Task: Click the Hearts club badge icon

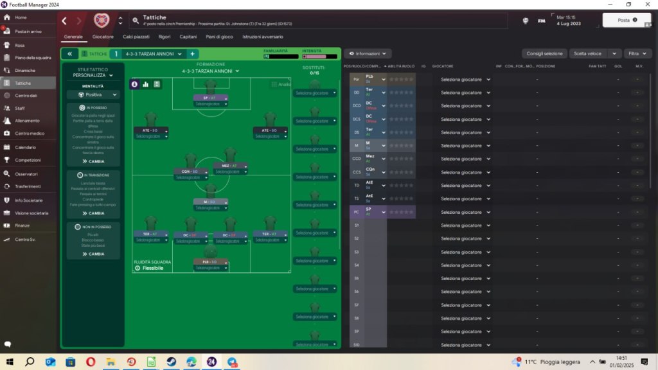Action: tap(100, 21)
